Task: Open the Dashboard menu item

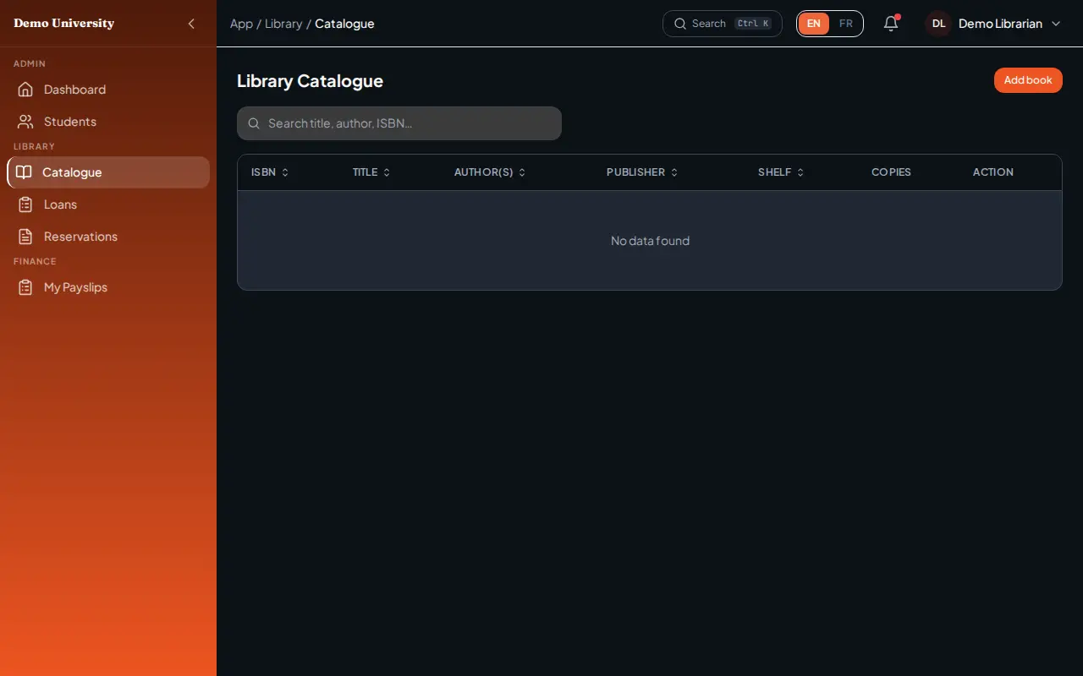Action: click(108, 90)
